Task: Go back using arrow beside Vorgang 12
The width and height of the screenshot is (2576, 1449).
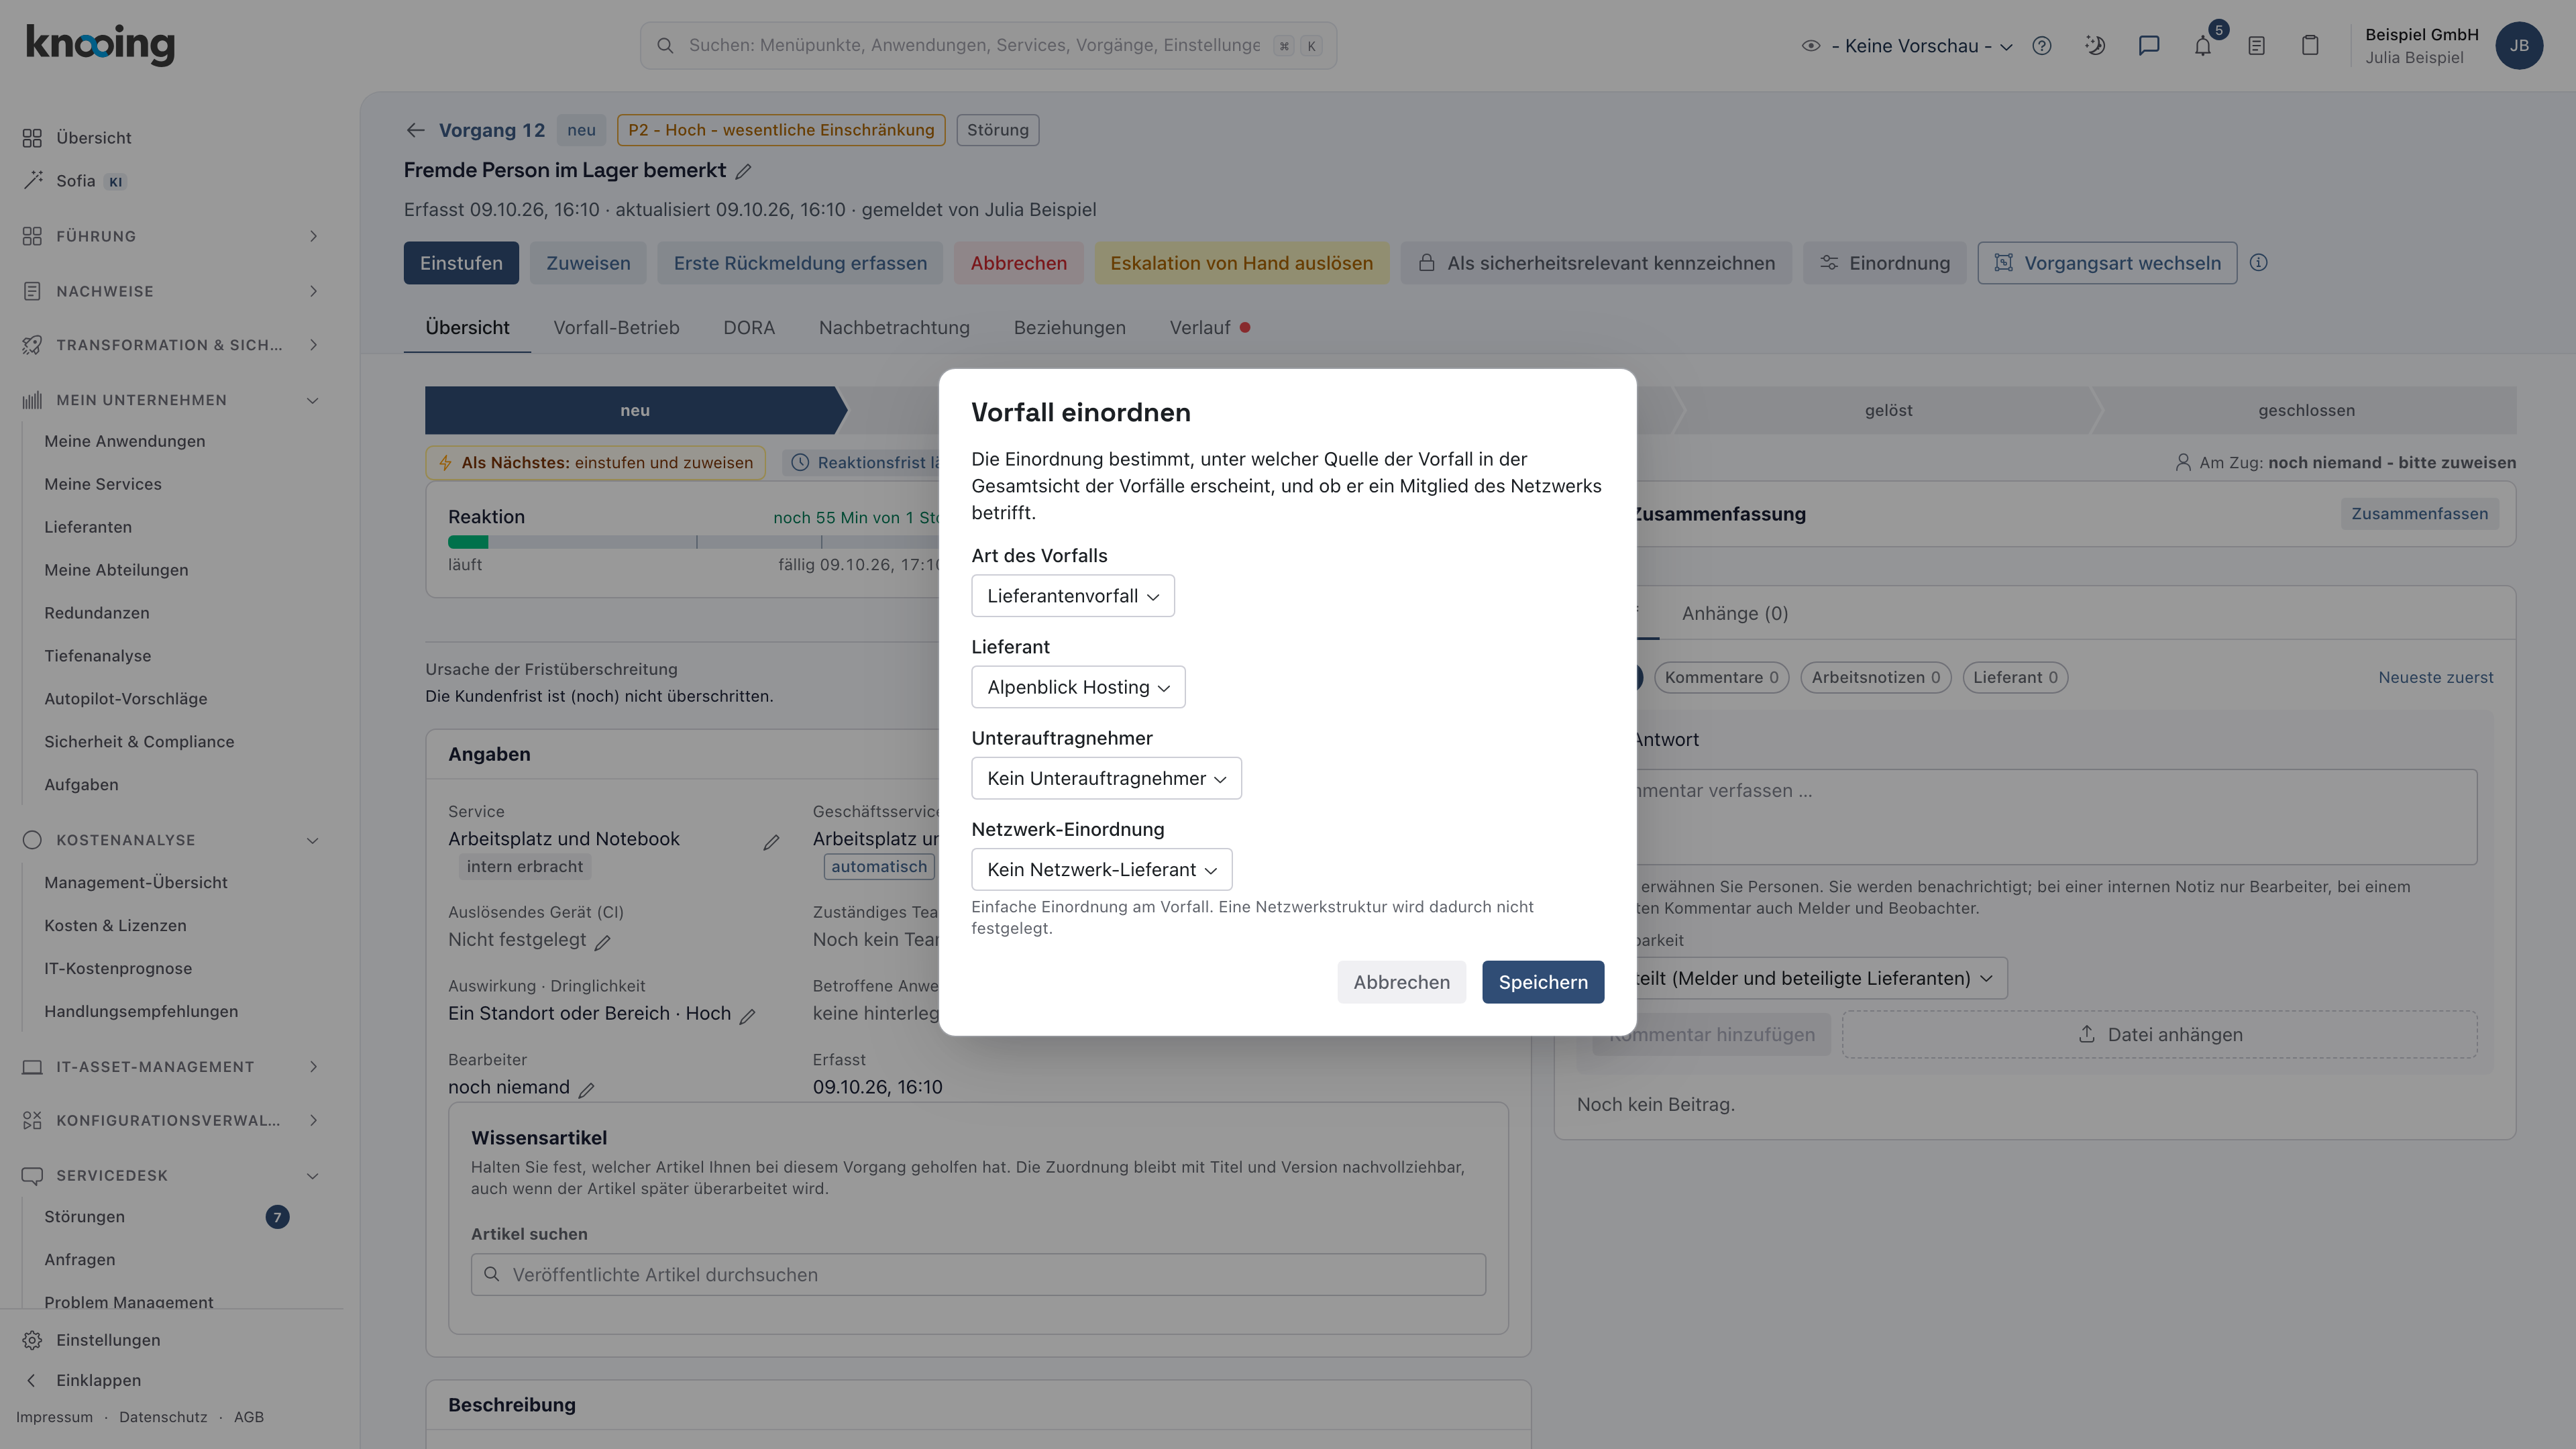Action: [x=416, y=130]
